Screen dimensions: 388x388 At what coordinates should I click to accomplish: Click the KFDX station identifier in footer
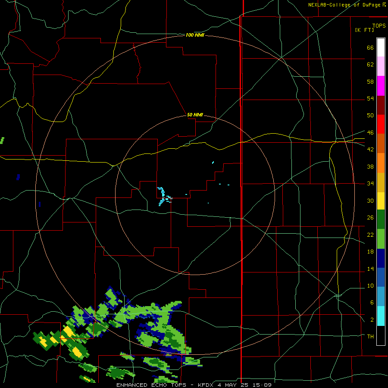pos(205,385)
